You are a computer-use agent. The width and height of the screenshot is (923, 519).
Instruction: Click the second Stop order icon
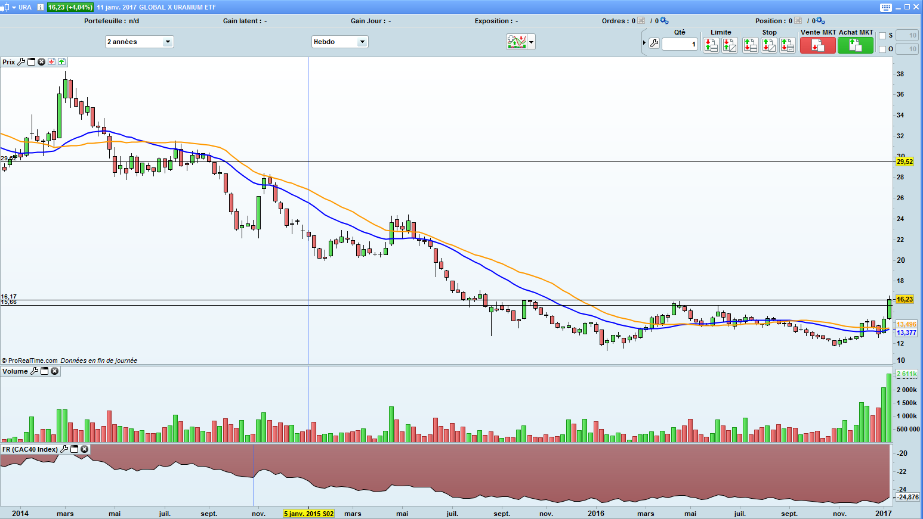click(x=768, y=45)
